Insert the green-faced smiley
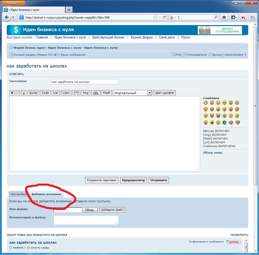 coord(224,122)
